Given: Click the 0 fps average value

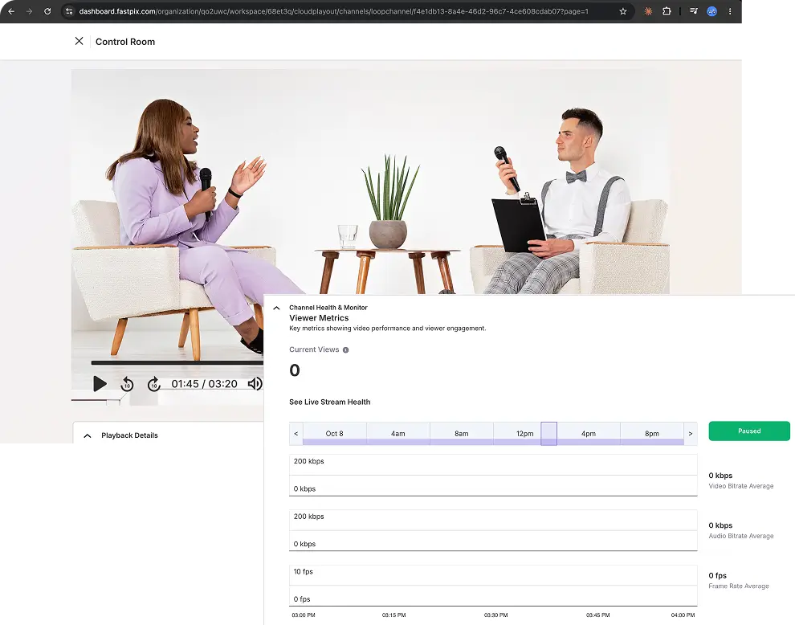Looking at the screenshot, I should click(x=717, y=575).
